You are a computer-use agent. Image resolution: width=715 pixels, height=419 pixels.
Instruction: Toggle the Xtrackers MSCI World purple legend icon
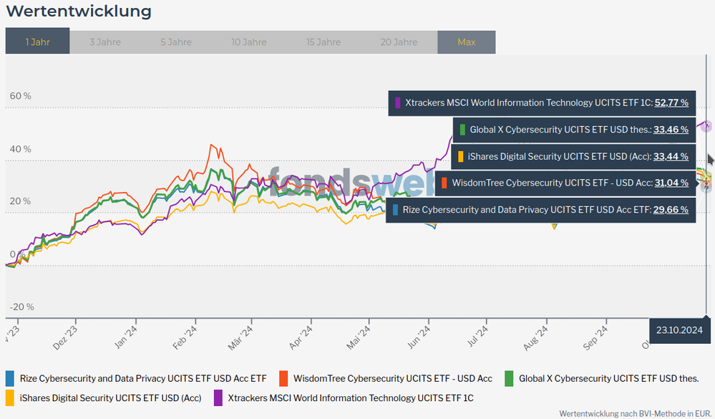(x=218, y=398)
